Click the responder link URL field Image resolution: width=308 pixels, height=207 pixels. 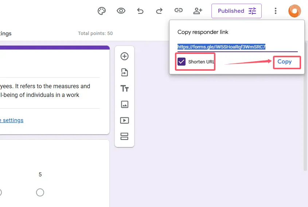[237, 47]
